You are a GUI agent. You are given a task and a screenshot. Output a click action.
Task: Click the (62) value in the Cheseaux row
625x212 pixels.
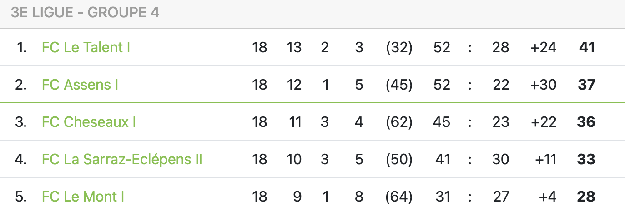pos(399,122)
